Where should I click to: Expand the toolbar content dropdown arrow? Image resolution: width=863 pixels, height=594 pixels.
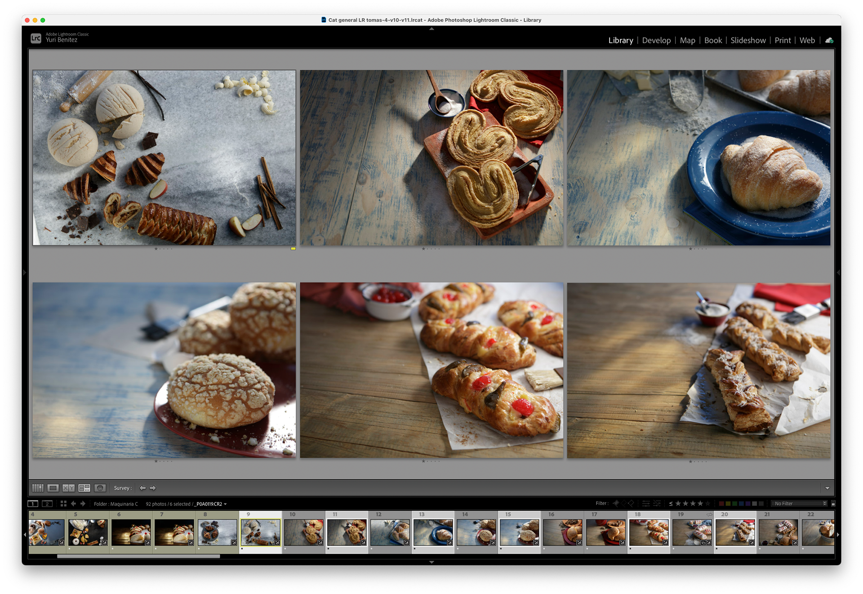point(827,488)
